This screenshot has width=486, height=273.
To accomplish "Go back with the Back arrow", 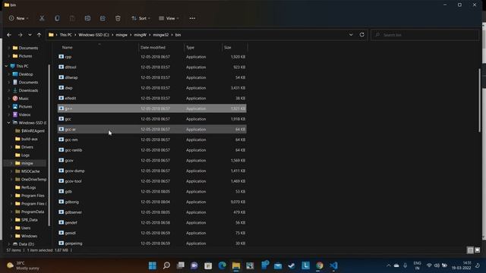I will (9, 35).
